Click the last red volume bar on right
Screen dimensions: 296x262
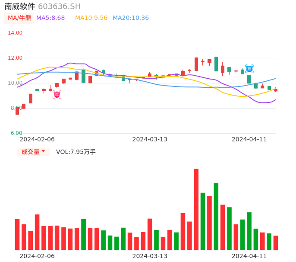point(276,243)
